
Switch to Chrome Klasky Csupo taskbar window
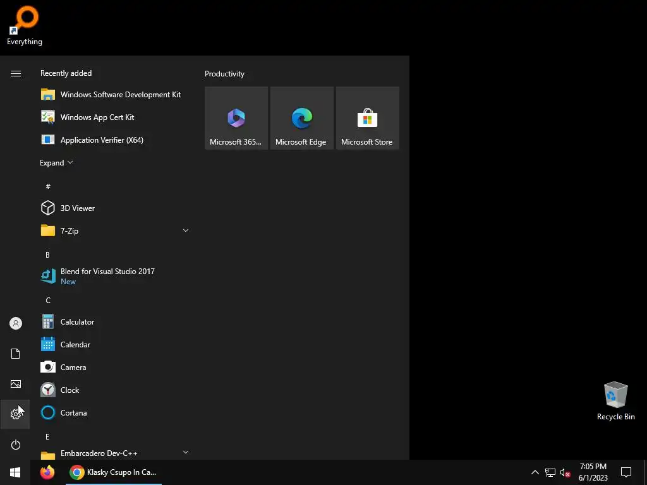[x=113, y=472]
